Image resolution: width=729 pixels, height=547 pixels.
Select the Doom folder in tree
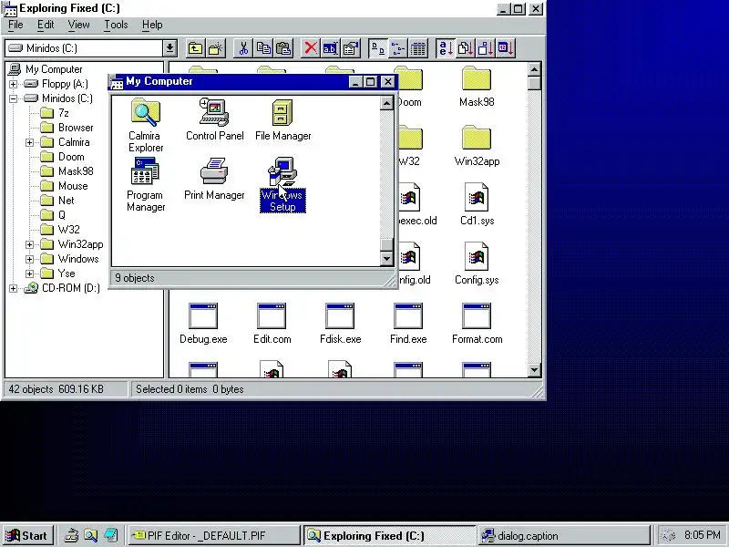point(63,157)
